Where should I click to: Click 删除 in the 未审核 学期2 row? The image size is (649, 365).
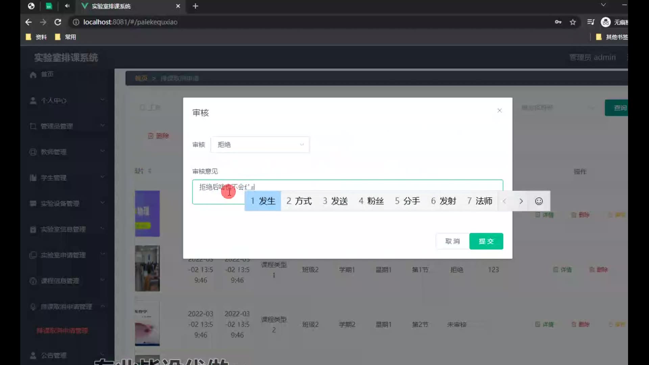click(580, 324)
